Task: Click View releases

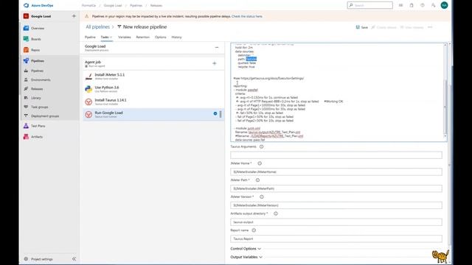Action: 412,27
